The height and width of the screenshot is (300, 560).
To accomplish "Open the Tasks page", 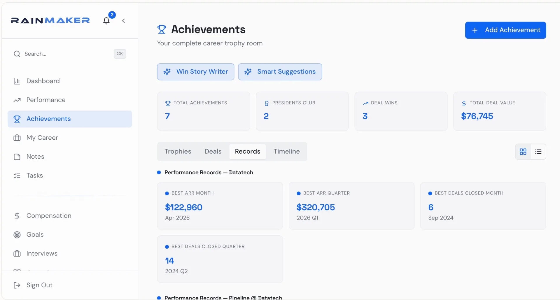I will (x=70, y=176).
